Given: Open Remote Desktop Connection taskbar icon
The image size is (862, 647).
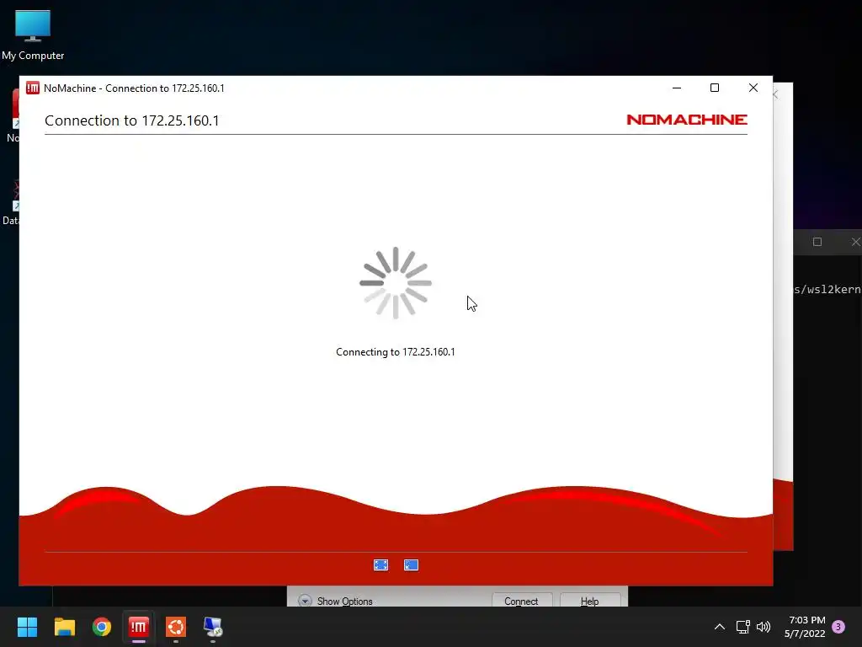Looking at the screenshot, I should [213, 627].
